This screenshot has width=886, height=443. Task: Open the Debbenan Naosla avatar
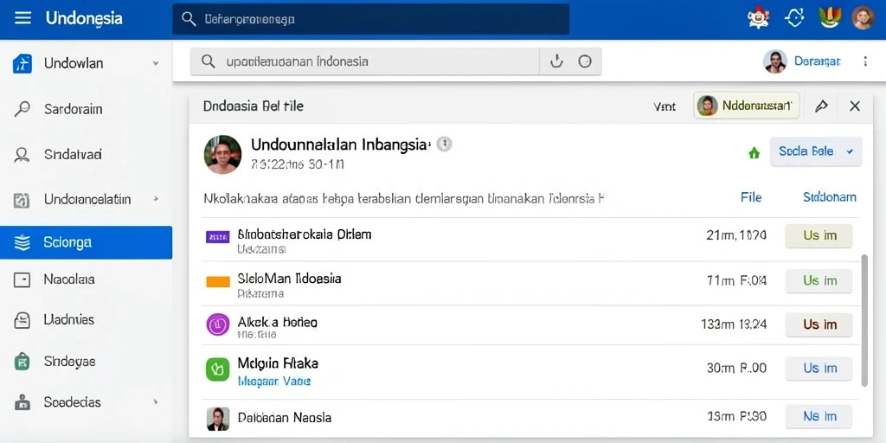click(x=218, y=419)
